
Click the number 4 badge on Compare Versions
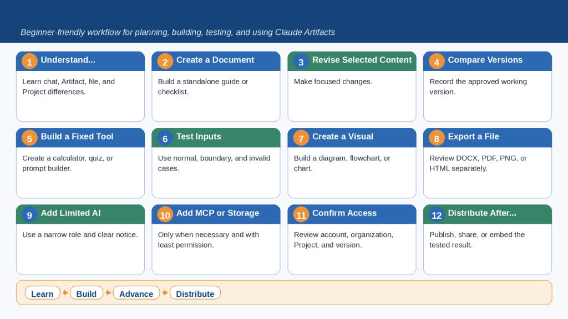[x=437, y=61]
